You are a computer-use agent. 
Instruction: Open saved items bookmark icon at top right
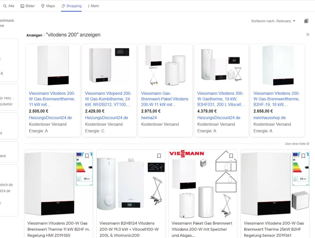tap(306, 21)
